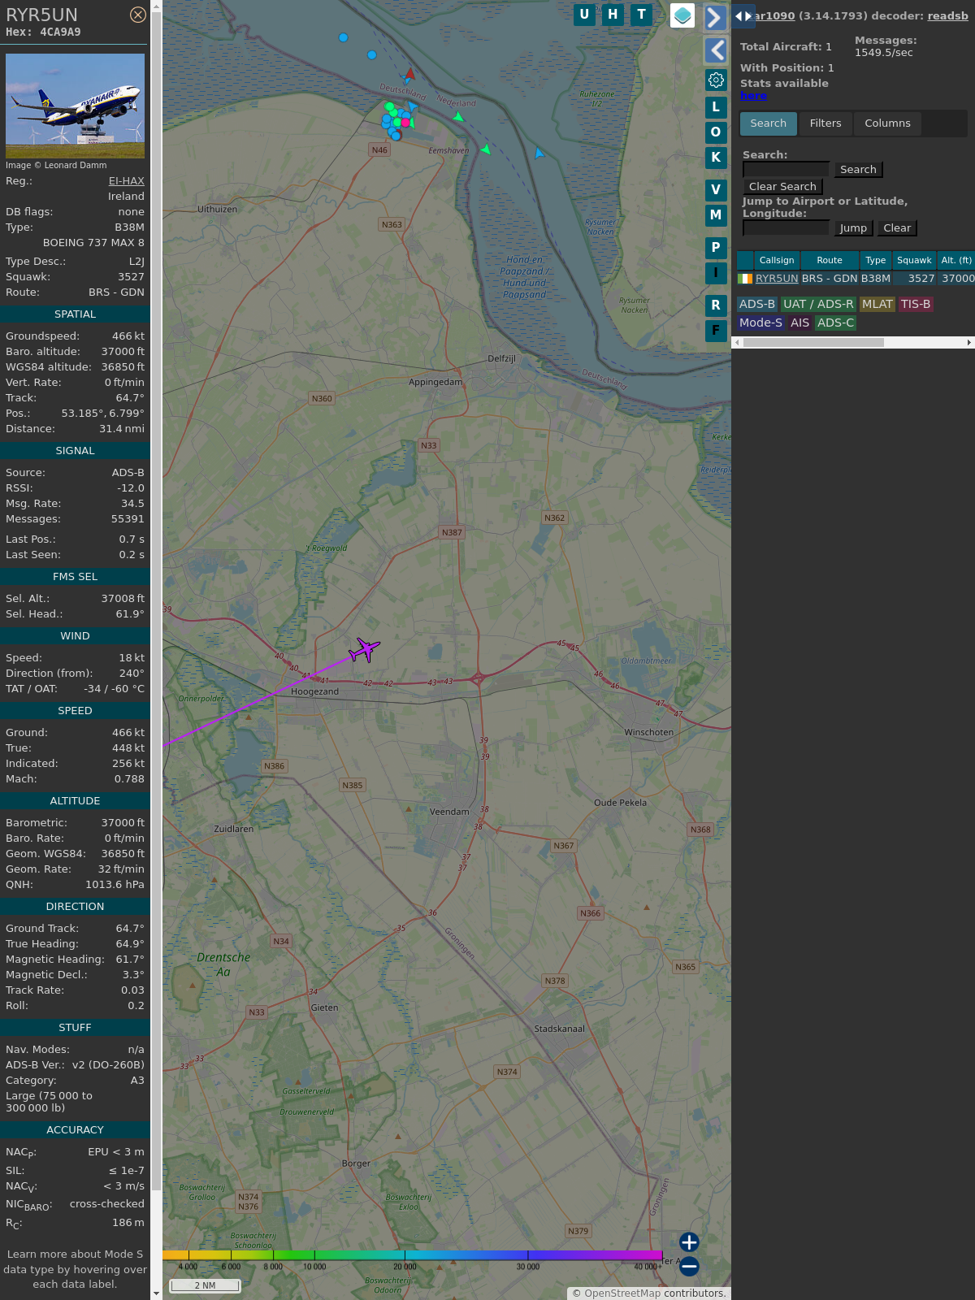Toggle the T map button

(642, 15)
